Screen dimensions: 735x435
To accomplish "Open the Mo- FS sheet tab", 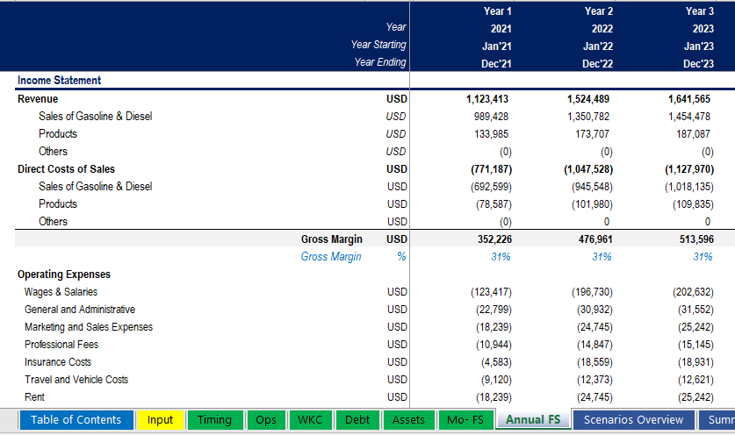I will pyautogui.click(x=465, y=419).
